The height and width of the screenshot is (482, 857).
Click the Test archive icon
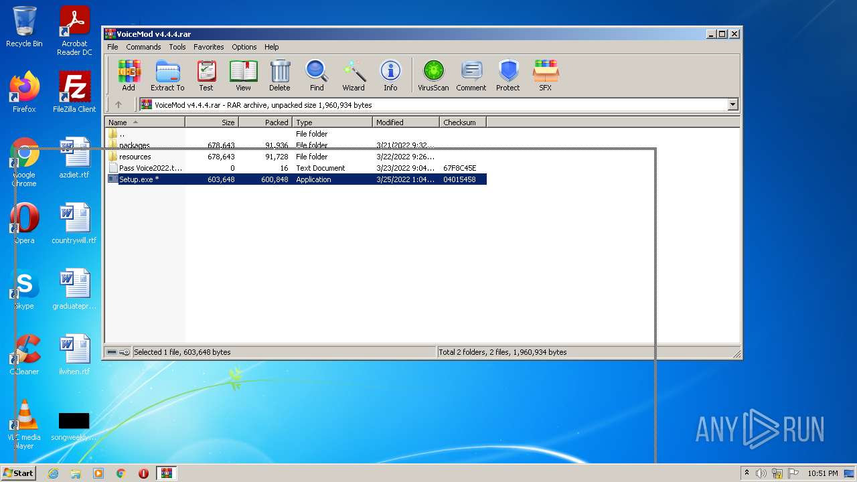[206, 75]
